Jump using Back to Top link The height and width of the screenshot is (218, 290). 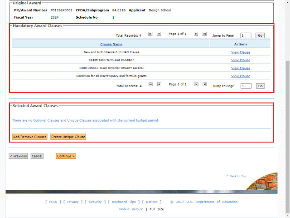click(237, 176)
